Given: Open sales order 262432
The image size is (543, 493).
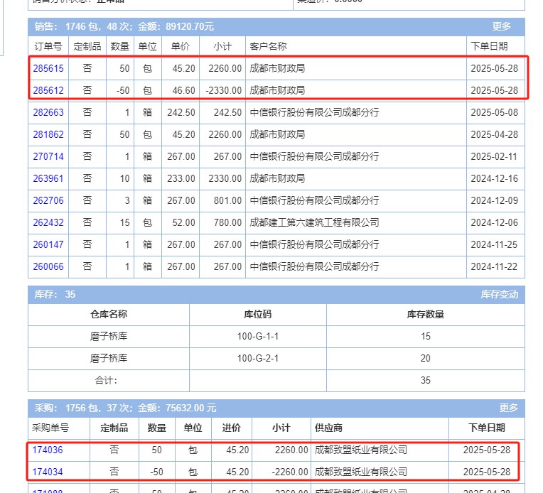Looking at the screenshot, I should click(48, 222).
